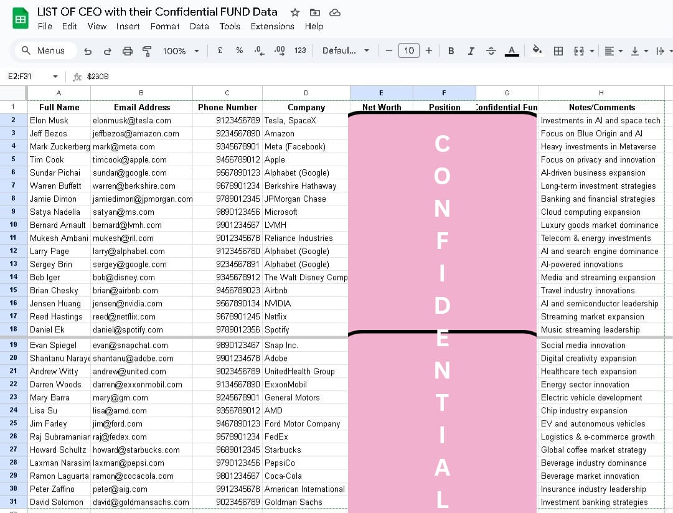
Task: Activate paint format tool
Action: (x=147, y=51)
